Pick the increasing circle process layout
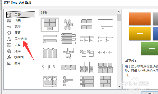This screenshot has height=94, width=158. point(105,53)
